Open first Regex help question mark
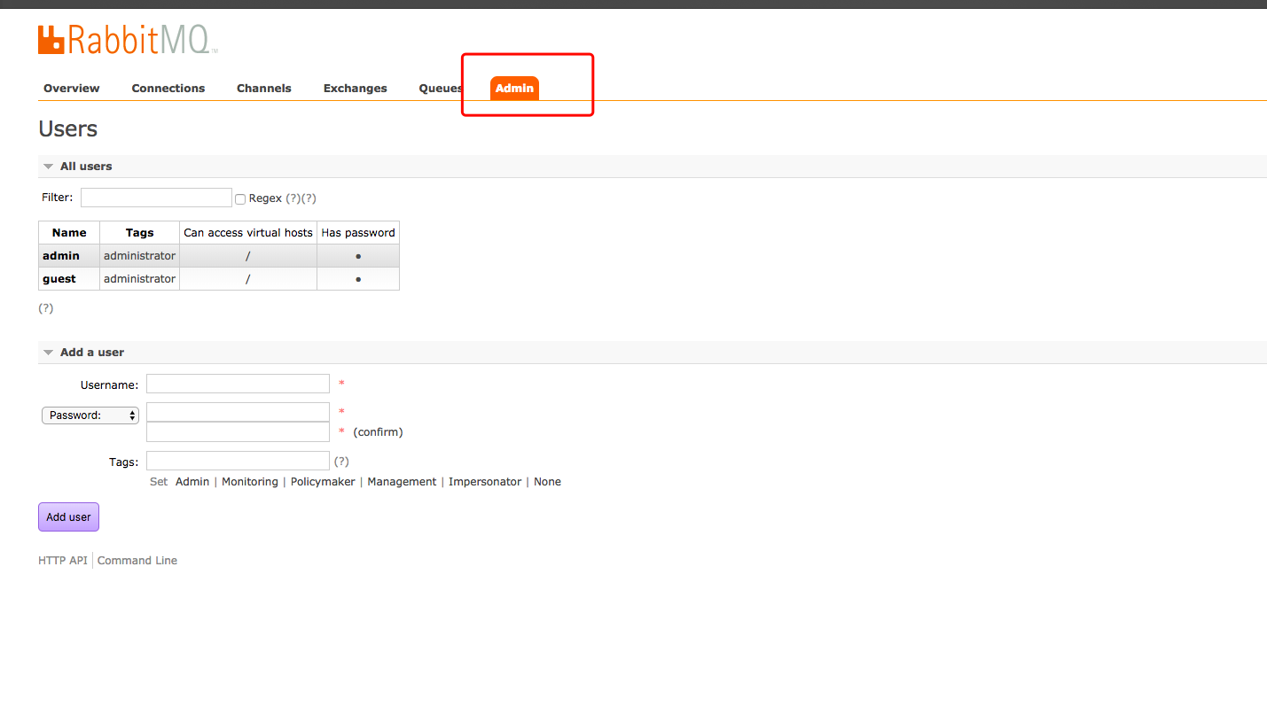The width and height of the screenshot is (1267, 722). click(x=293, y=198)
